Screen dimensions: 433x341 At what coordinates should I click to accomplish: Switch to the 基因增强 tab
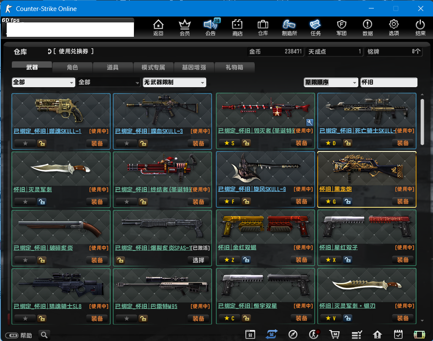194,67
